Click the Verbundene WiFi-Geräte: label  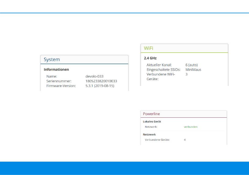(161, 77)
